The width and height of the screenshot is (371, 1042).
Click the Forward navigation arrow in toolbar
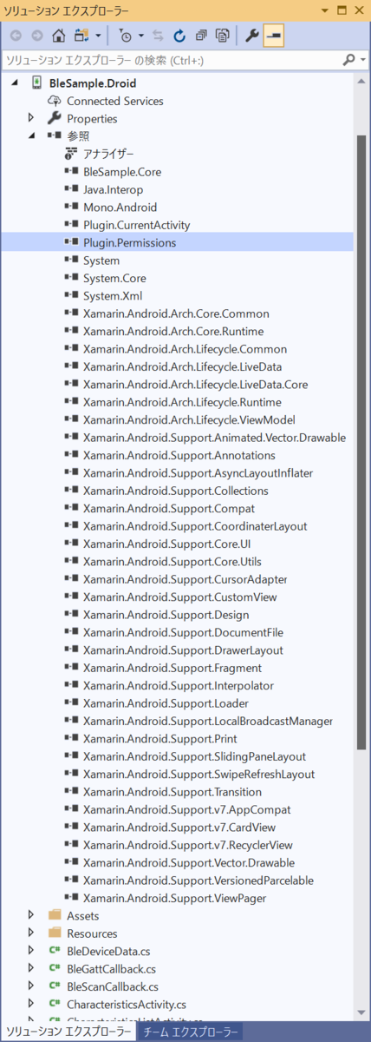(x=37, y=36)
